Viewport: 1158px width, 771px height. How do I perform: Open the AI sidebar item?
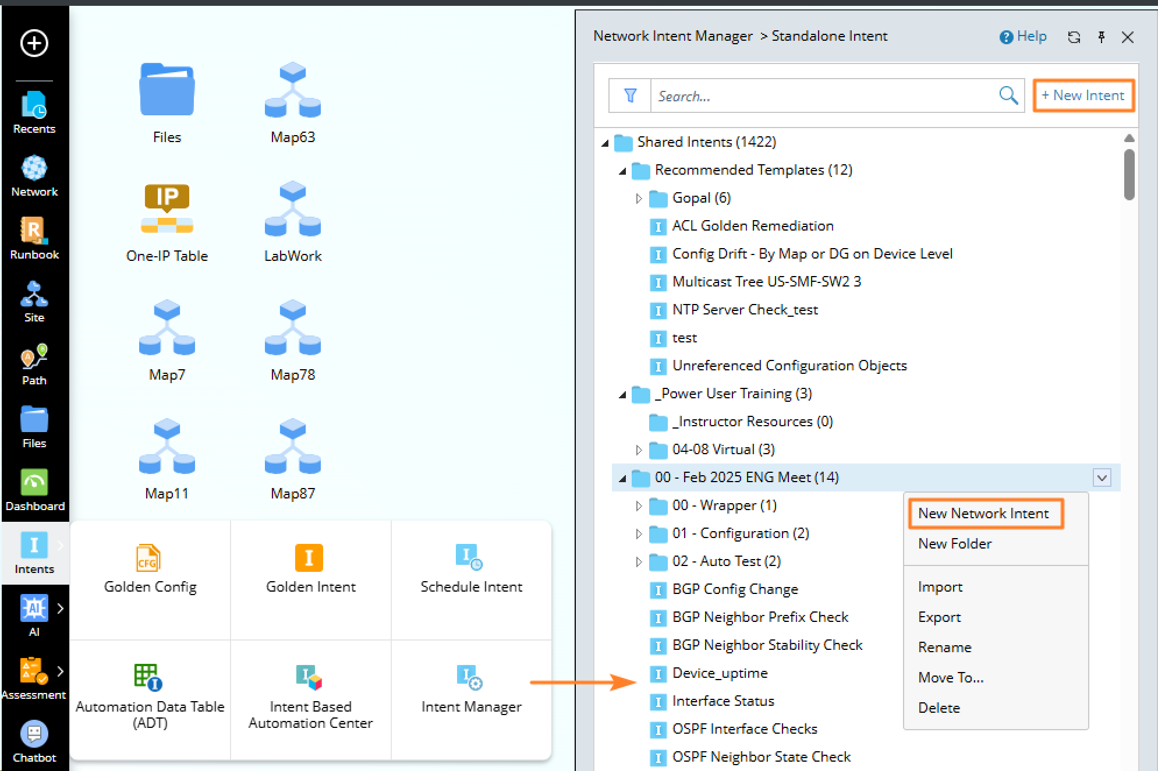point(34,616)
